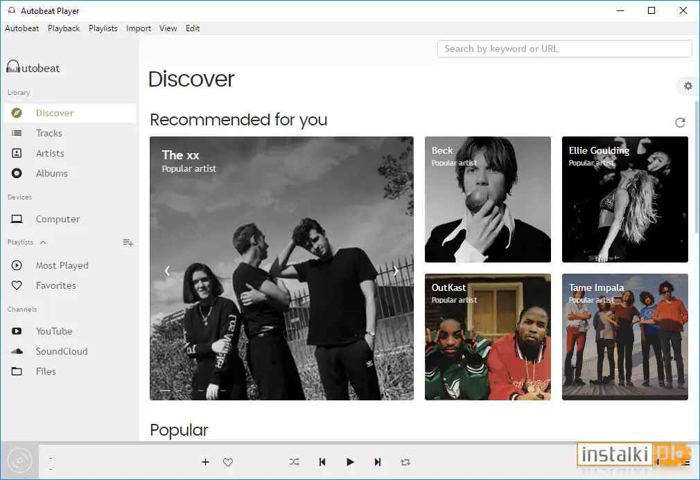Open the Import menu
700x480 pixels.
pyautogui.click(x=139, y=28)
